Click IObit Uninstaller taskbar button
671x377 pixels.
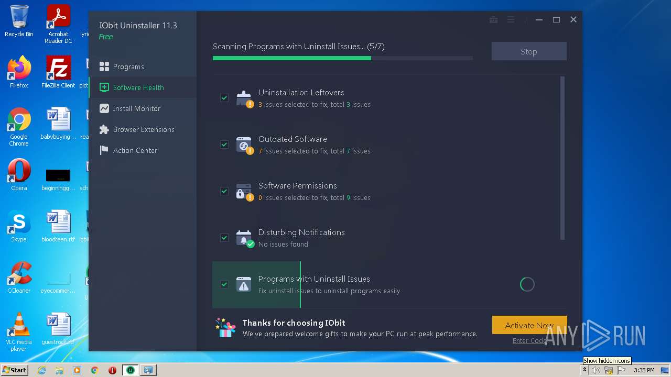[x=131, y=370]
